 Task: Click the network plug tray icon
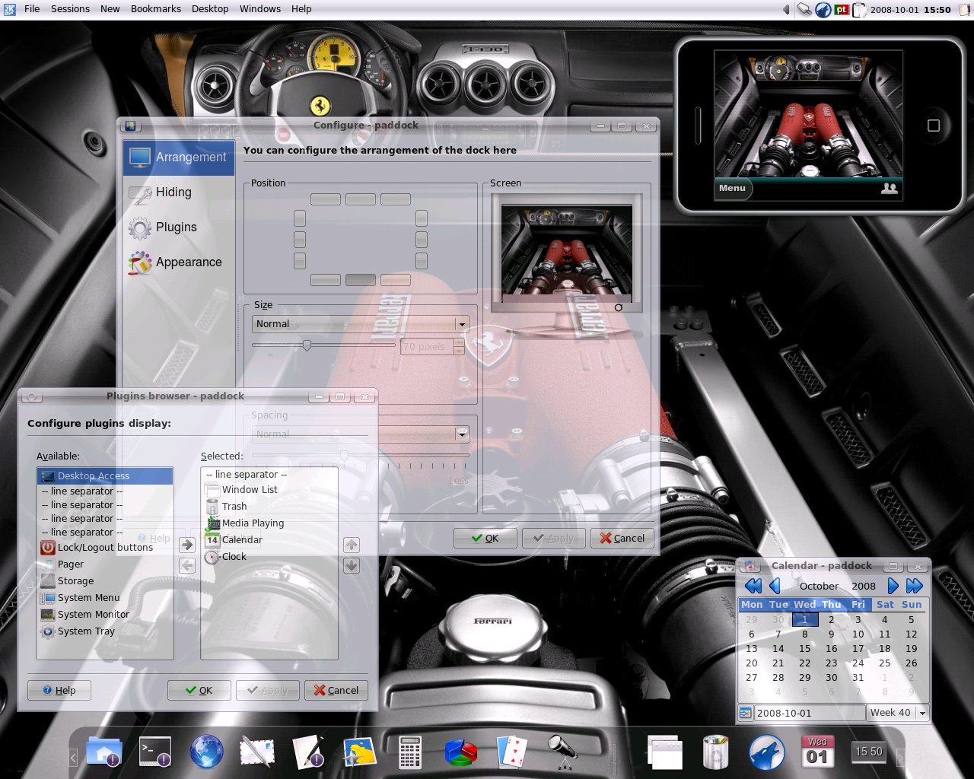[804, 10]
